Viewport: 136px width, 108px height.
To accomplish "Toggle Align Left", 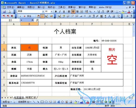I will click(69, 11).
